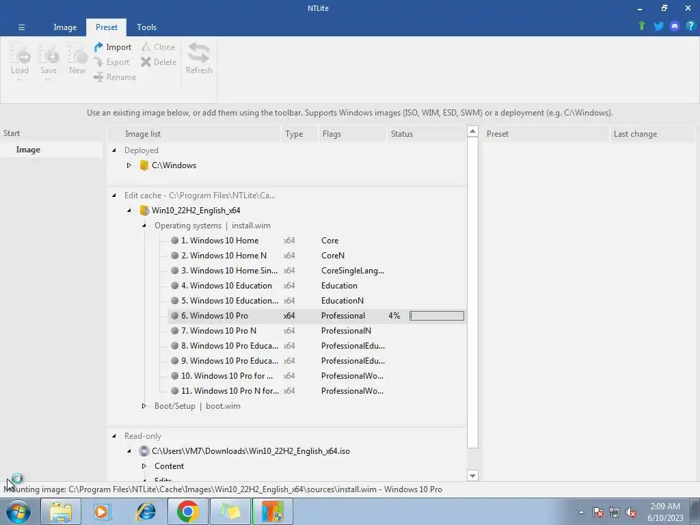Viewport: 700px width, 525px height.
Task: Click the Professional flag text
Action: [x=343, y=316]
